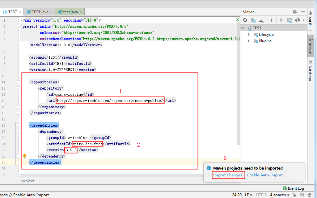Open the 4 spaces indent dropdown
The height and width of the screenshot is (198, 317).
(279, 195)
